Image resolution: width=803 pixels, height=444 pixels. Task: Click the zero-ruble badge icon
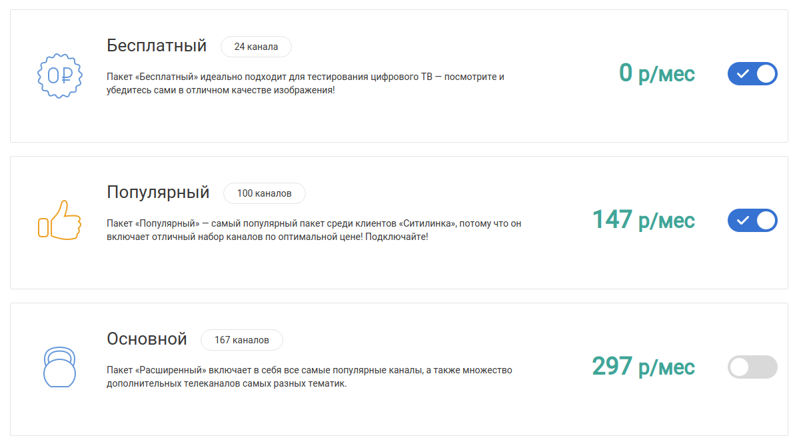pos(59,75)
